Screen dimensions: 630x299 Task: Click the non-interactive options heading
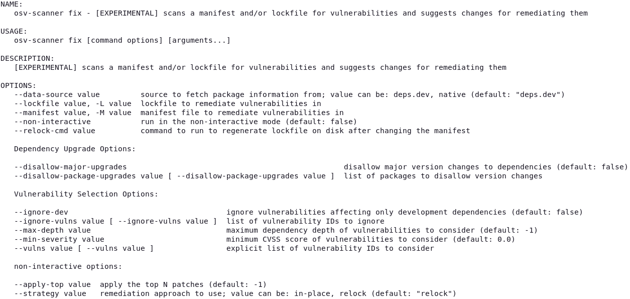pyautogui.click(x=68, y=266)
